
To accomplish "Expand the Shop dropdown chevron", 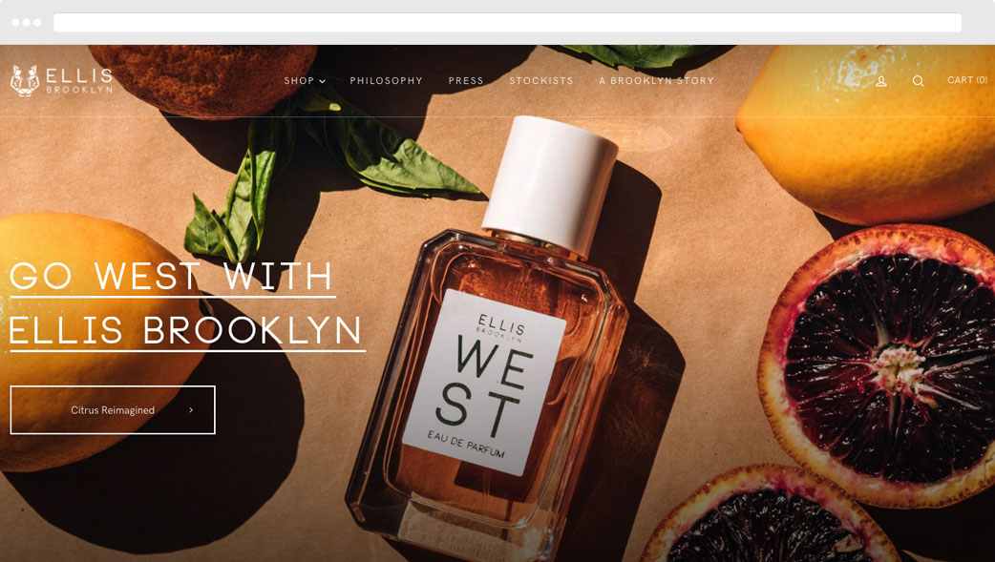I will coord(323,81).
